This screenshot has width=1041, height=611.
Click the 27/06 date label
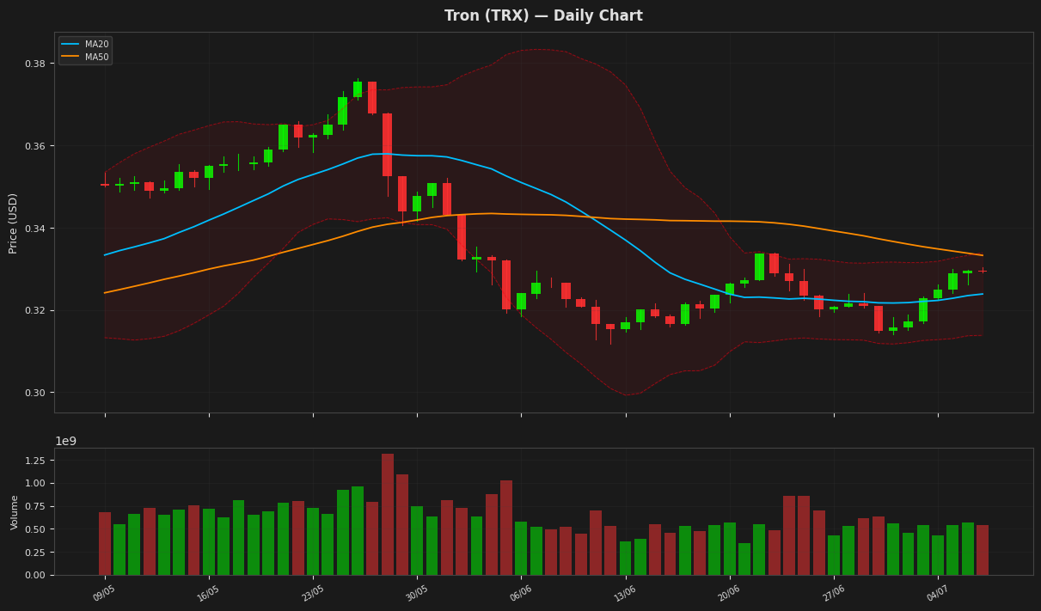833,593
